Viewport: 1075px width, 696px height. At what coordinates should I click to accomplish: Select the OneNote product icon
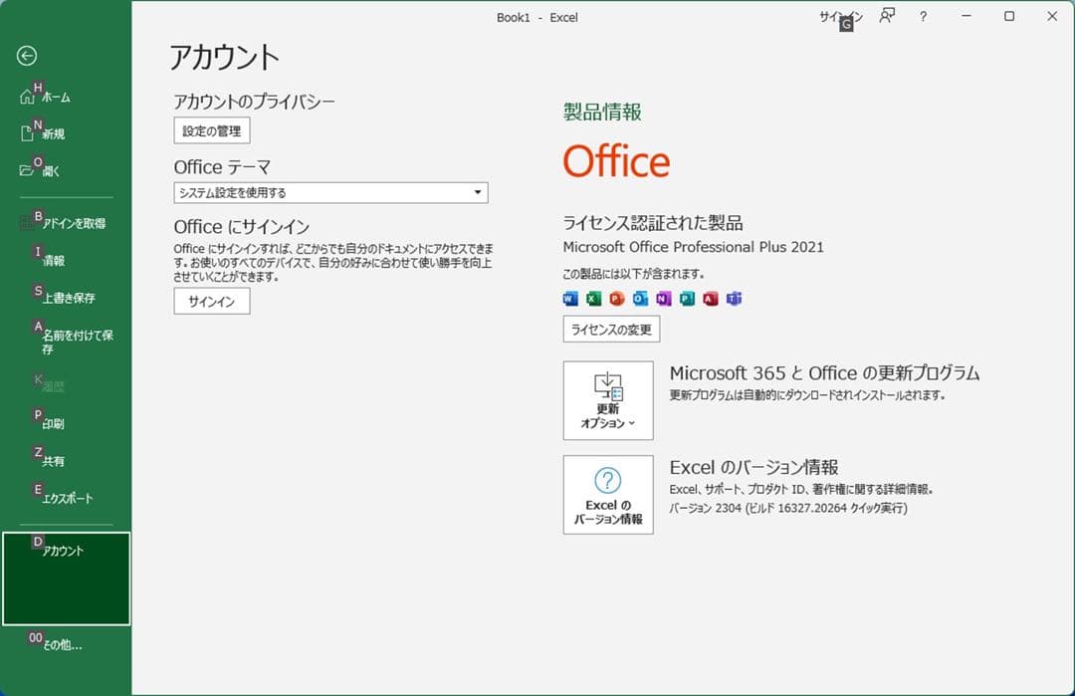click(664, 298)
